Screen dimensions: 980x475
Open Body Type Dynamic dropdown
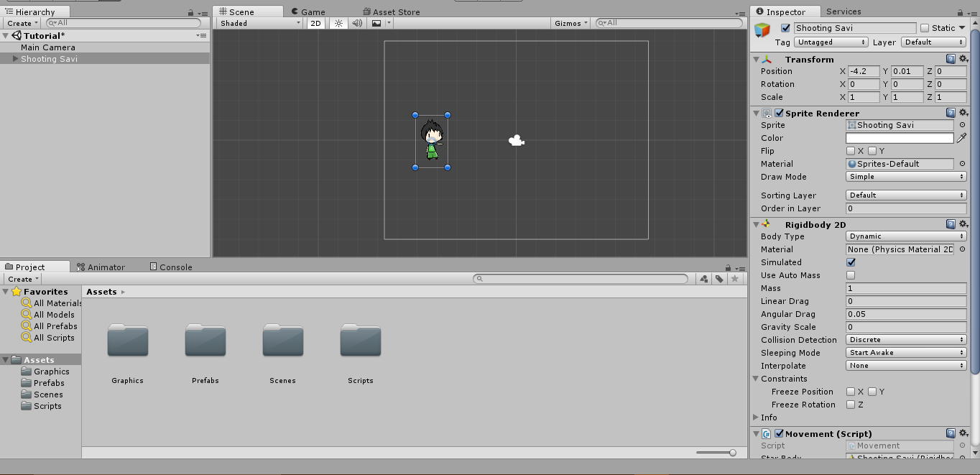[x=906, y=236]
